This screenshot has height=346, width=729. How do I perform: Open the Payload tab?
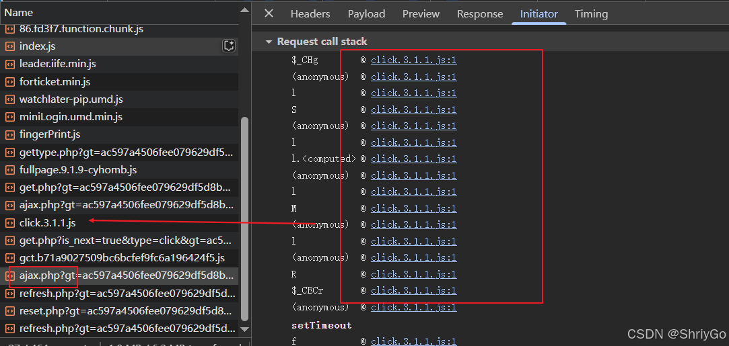pyautogui.click(x=366, y=14)
